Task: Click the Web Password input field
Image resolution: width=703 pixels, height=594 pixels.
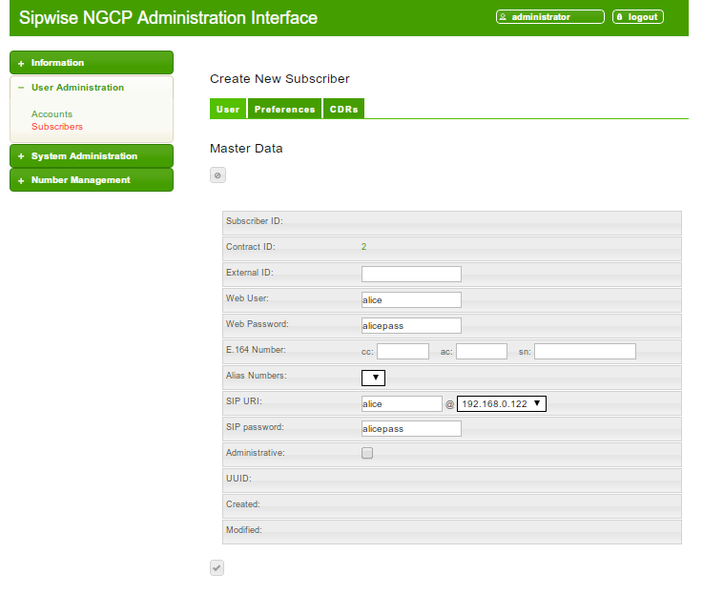Action: pos(411,325)
